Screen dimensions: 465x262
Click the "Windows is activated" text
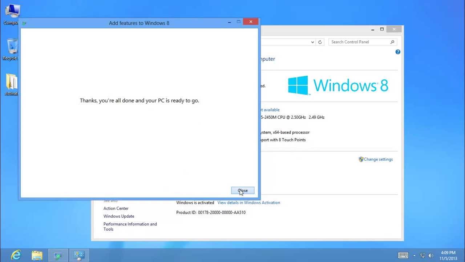[195, 203]
